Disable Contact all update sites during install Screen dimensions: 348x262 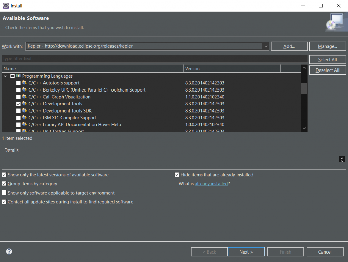pyautogui.click(x=4, y=202)
